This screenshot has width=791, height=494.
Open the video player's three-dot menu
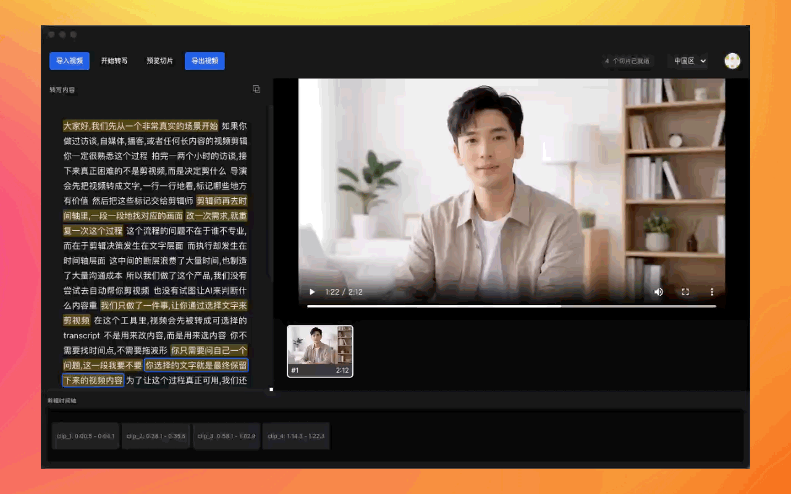click(x=712, y=292)
